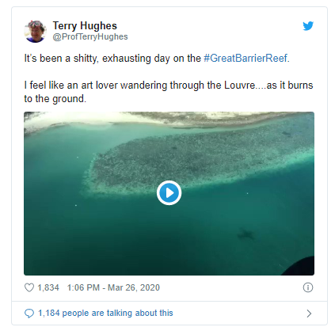Screen dimensions: 335x327
Task: Play the embedded reef video
Action: pyautogui.click(x=169, y=193)
